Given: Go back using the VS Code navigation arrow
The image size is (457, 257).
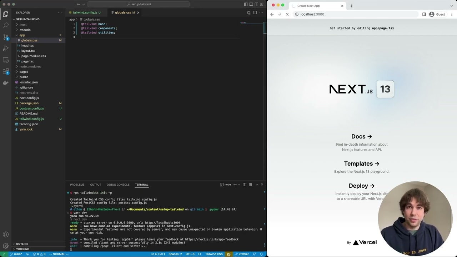Looking at the screenshot, I should (x=78, y=4).
